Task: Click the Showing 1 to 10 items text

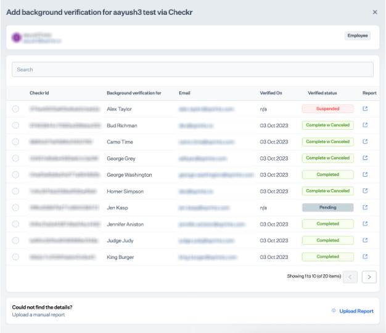Action: [314, 276]
